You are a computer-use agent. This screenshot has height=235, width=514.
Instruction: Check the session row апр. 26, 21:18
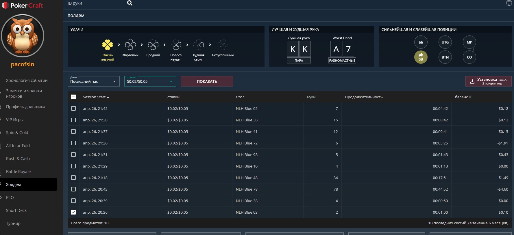click(73, 178)
